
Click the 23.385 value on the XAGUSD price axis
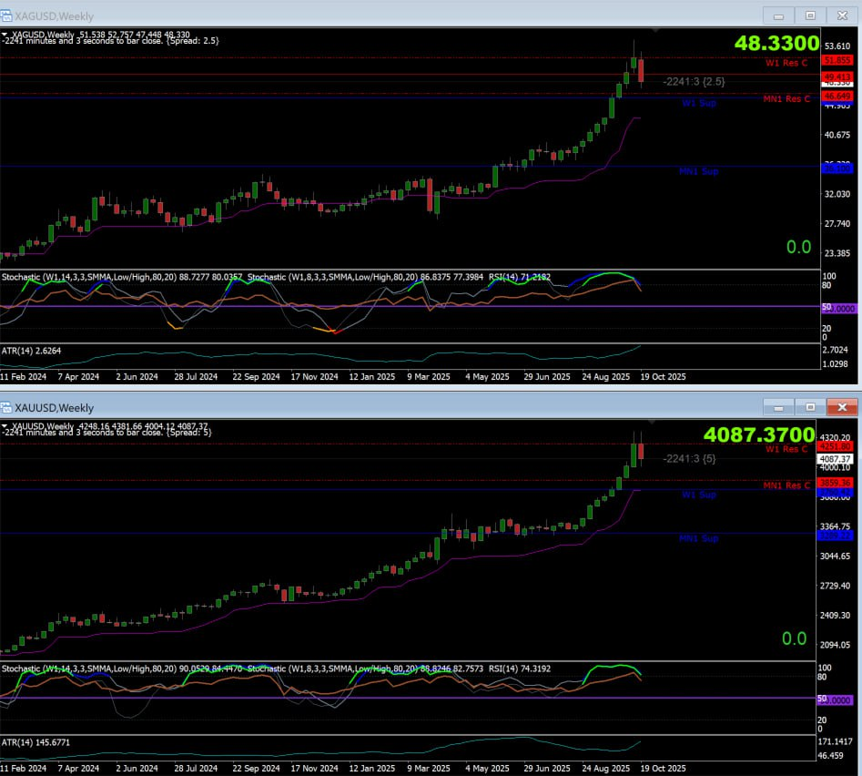pyautogui.click(x=837, y=253)
